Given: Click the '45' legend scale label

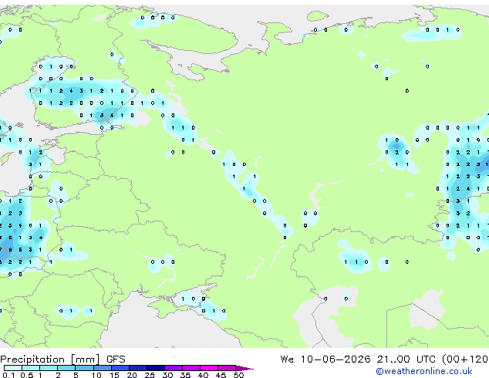Looking at the screenshot, I should (x=221, y=375).
